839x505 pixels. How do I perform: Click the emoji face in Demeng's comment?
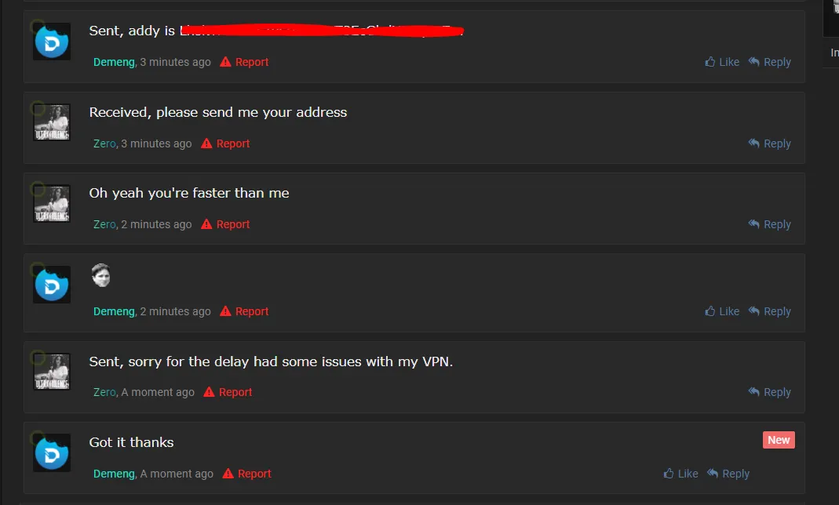pos(100,275)
